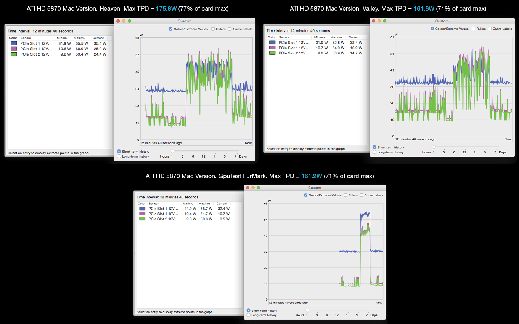Zoom the Heaven Custom graph window with green button

(x=129, y=21)
